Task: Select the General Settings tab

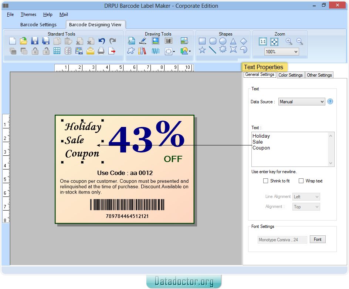Action: (x=260, y=75)
